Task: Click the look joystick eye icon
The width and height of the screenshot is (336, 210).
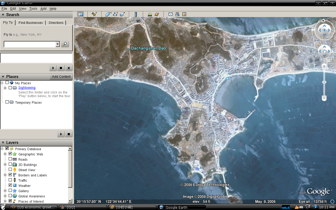Action: pos(324,30)
